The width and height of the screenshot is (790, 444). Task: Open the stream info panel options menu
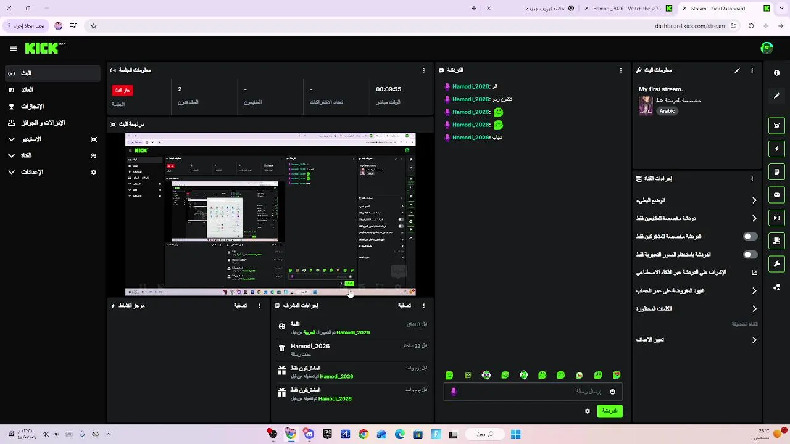(752, 70)
